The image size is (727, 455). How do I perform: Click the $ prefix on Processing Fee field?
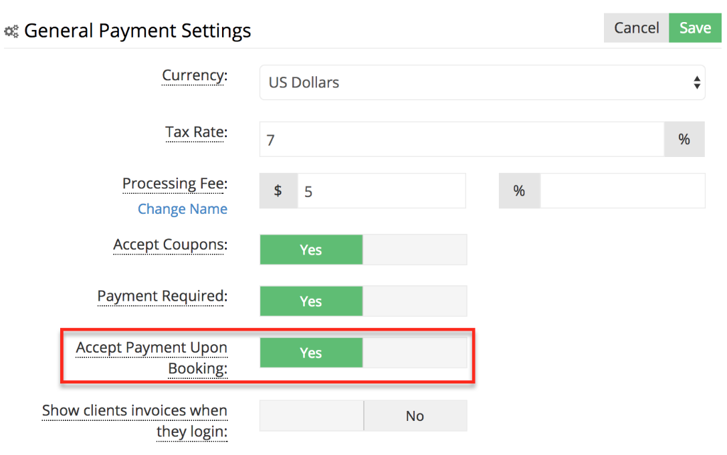[278, 190]
